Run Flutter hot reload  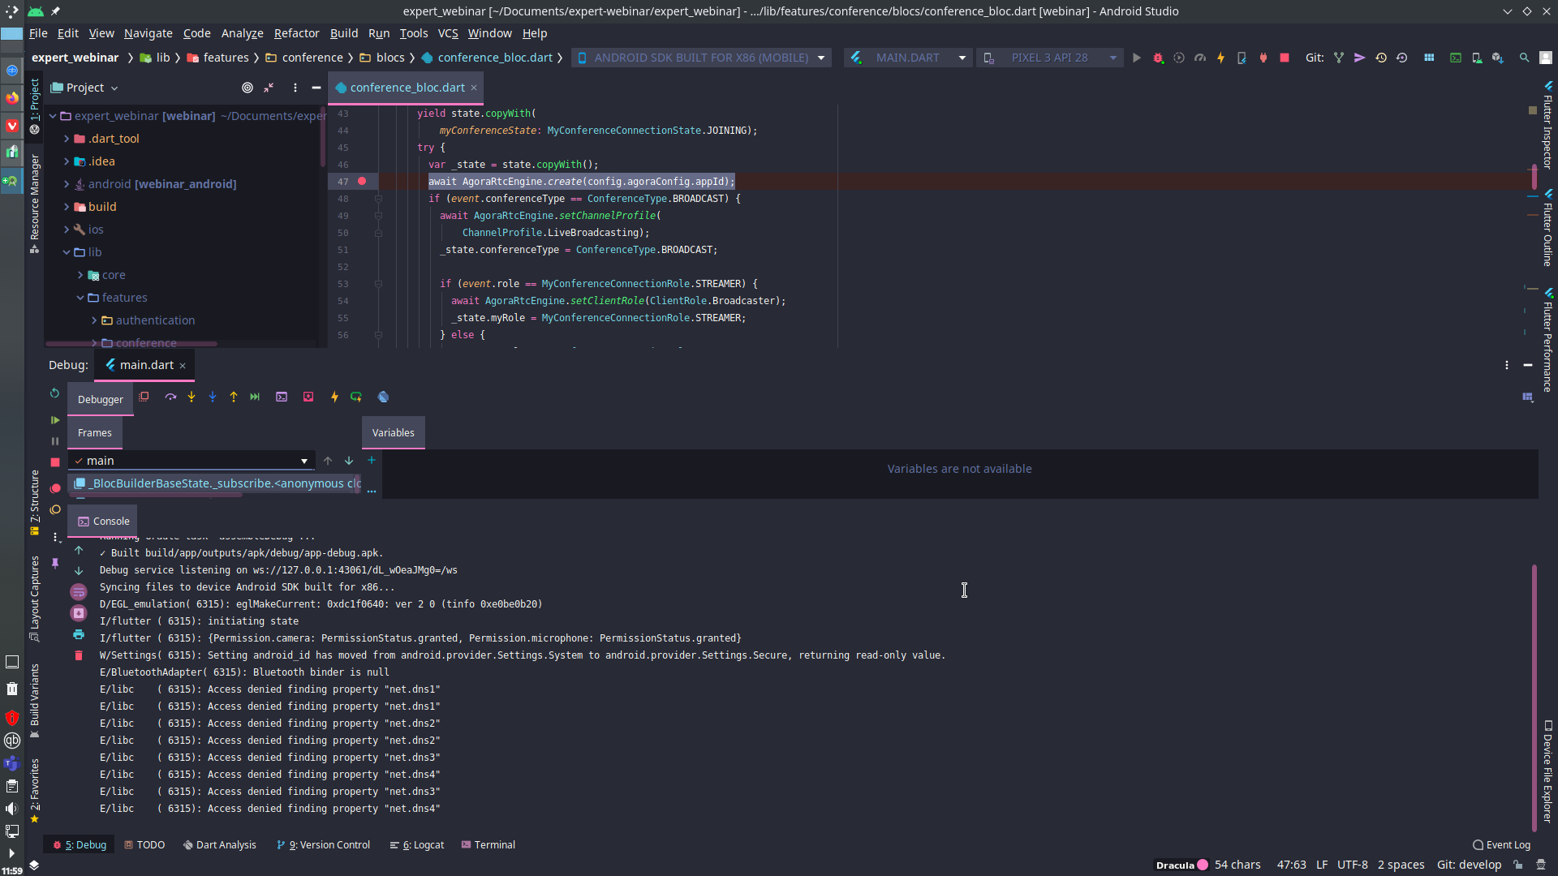(x=1220, y=58)
